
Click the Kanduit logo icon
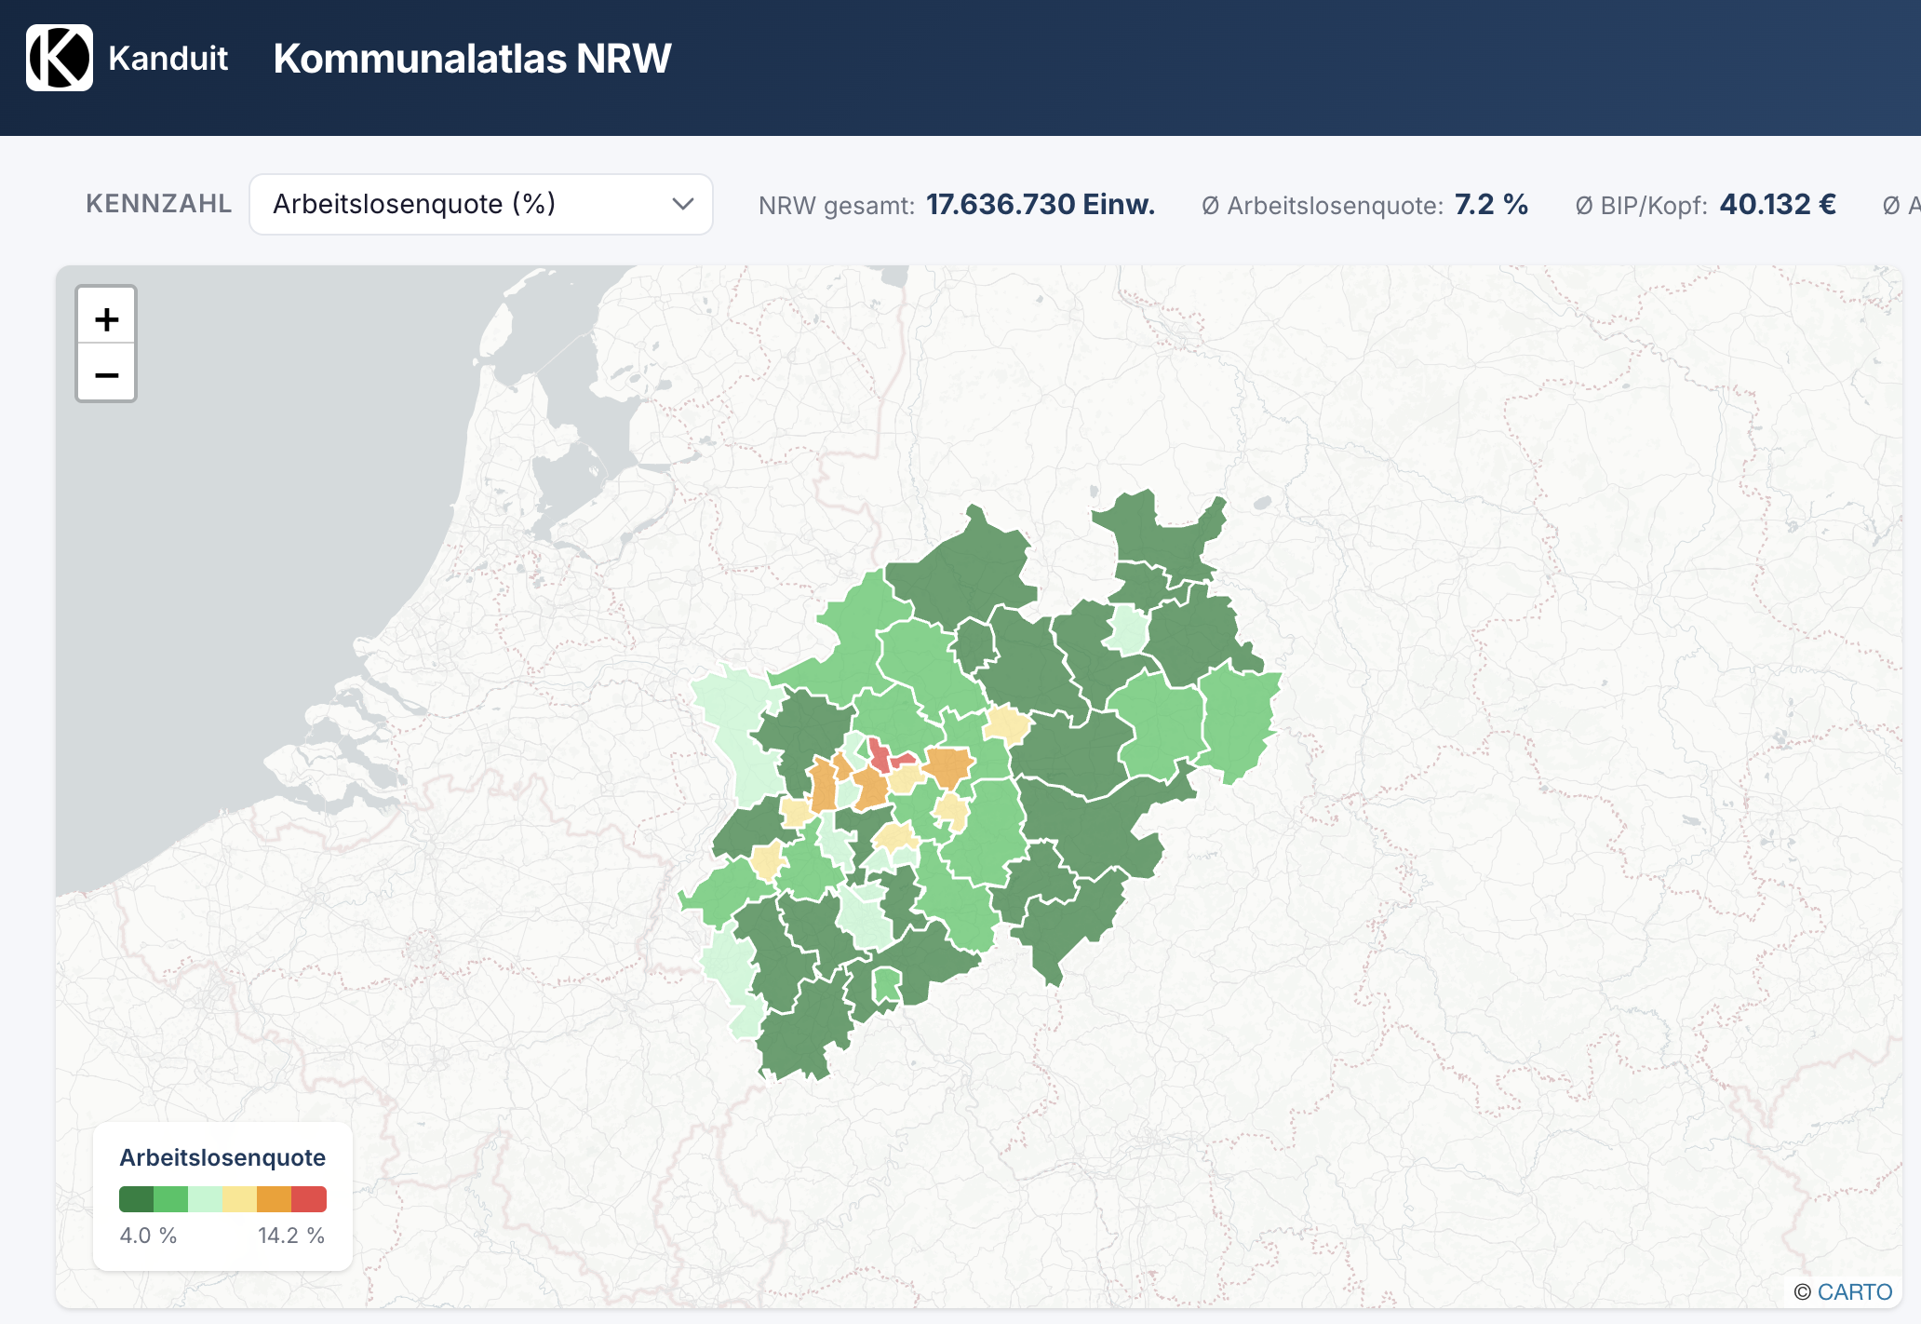click(x=59, y=58)
